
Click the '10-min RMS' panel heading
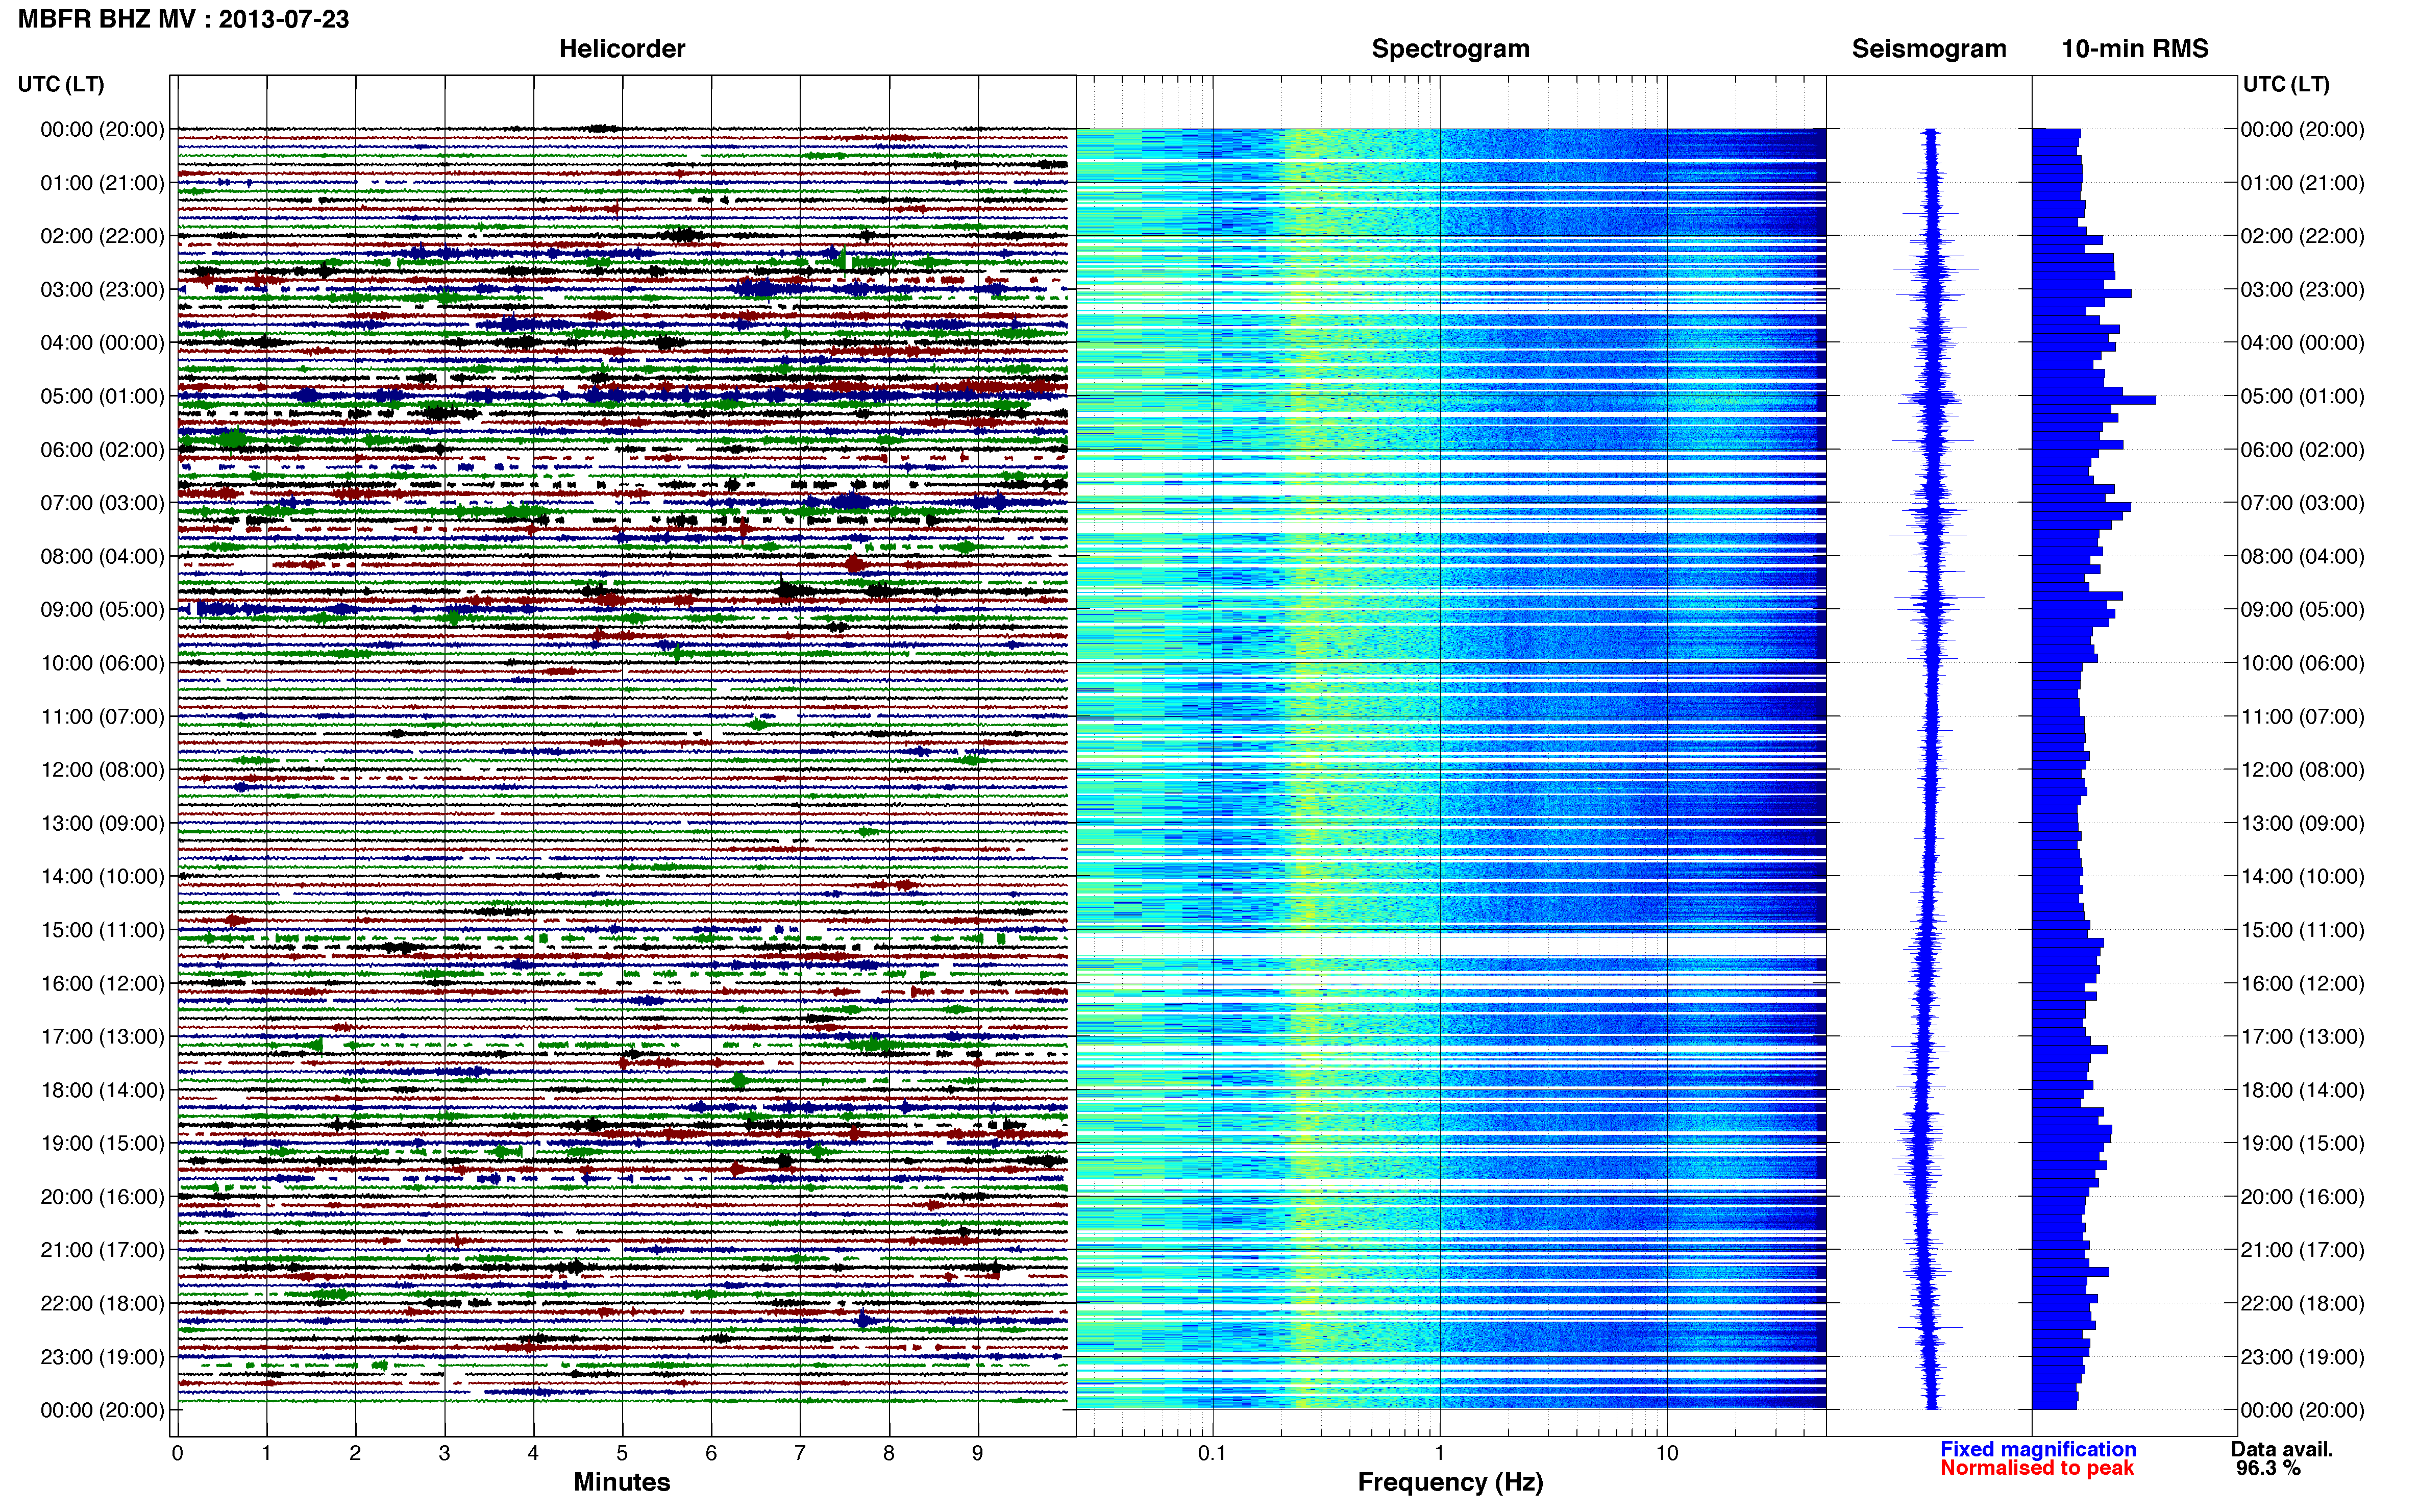point(2135,49)
